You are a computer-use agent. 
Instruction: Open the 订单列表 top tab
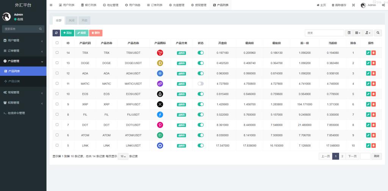pyautogui.click(x=155, y=5)
